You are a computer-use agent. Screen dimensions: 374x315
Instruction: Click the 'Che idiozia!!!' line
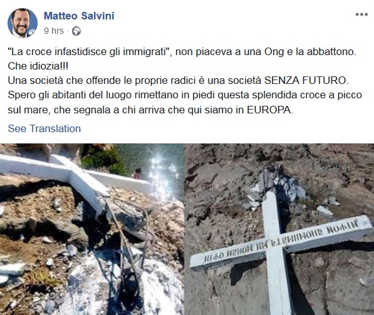[x=38, y=66]
